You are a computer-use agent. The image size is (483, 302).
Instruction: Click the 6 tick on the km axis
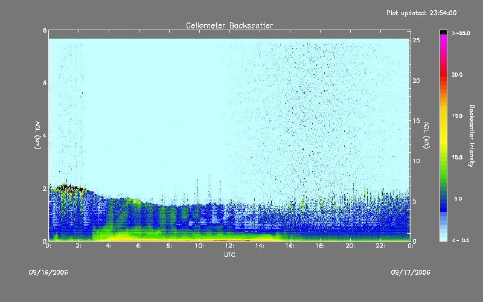pos(45,83)
